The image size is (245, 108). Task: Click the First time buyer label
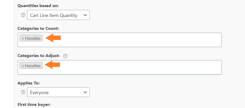pyautogui.click(x=34, y=105)
